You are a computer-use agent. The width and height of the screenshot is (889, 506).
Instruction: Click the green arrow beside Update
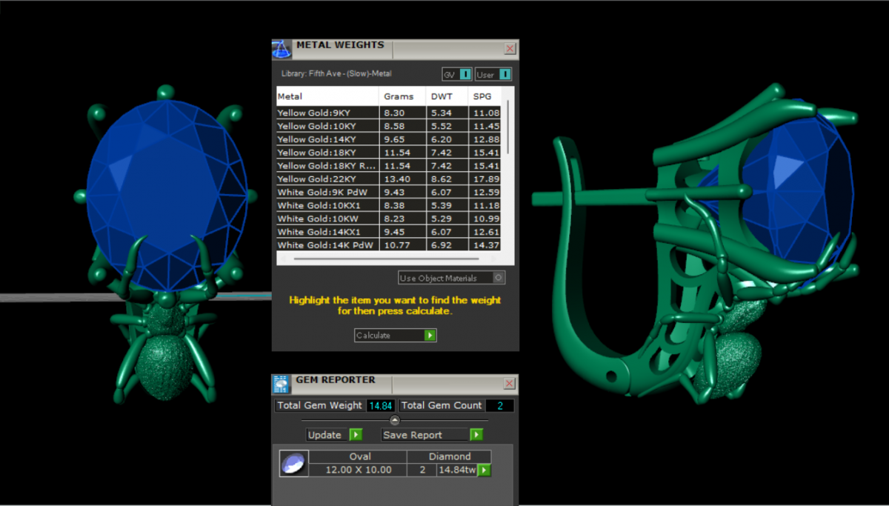pyautogui.click(x=356, y=435)
